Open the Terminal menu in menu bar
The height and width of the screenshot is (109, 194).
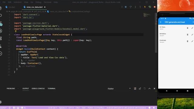pyautogui.click(x=47, y=2)
